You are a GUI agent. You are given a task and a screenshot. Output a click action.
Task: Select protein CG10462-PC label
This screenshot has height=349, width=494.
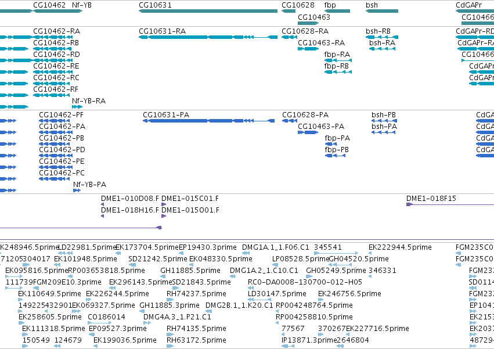(x=62, y=173)
